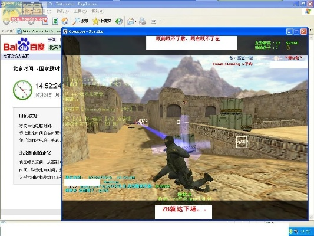Click the ZB就这下场 caption
Viewport: 314px width, 236px height.
(x=184, y=209)
